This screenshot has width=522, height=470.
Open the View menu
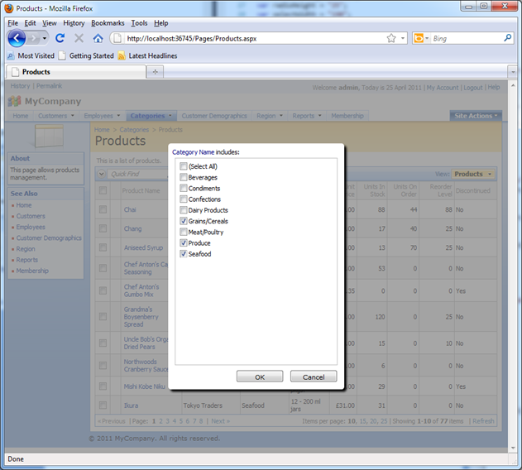coord(50,23)
